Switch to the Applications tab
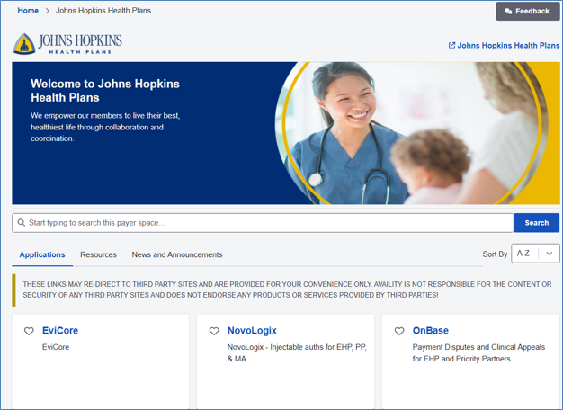This screenshot has width=563, height=410. coord(42,254)
